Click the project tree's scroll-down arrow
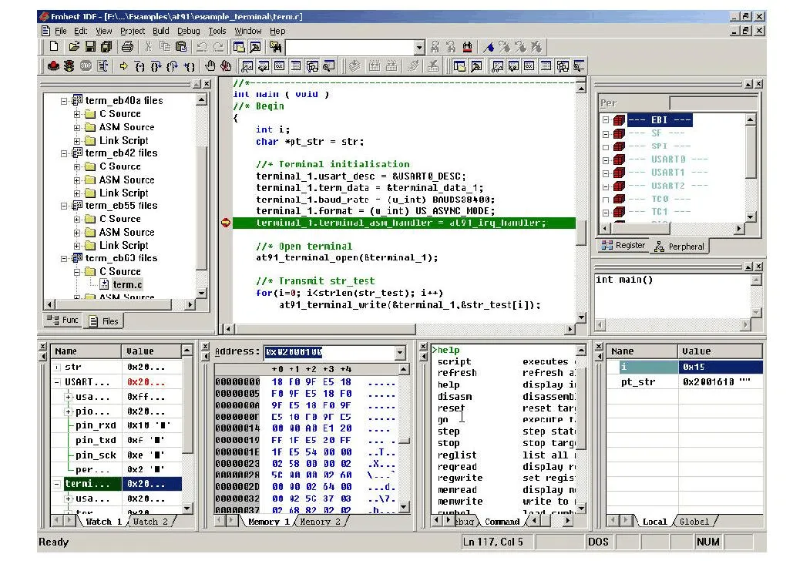This screenshot has height=564, width=793. click(x=201, y=293)
